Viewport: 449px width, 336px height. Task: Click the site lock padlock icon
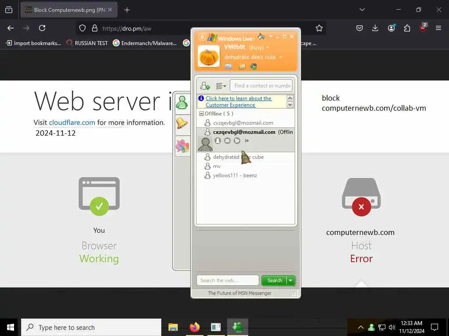[x=95, y=28]
